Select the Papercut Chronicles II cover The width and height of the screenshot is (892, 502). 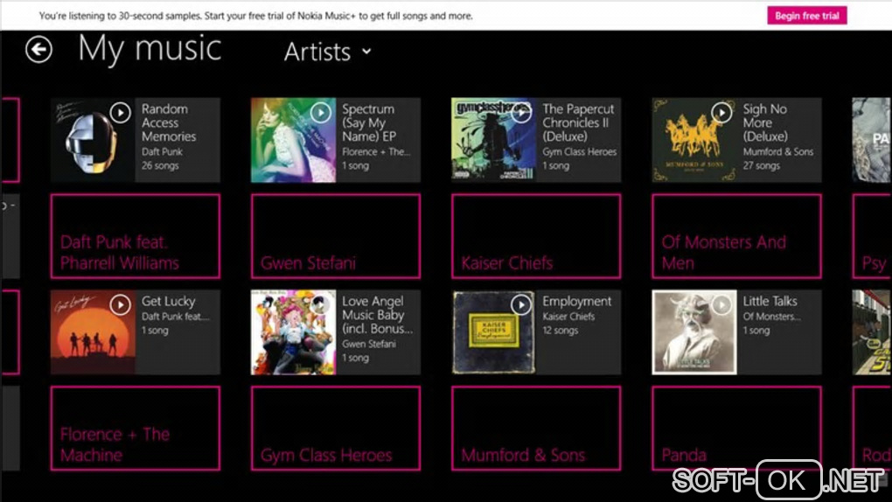[x=494, y=140]
